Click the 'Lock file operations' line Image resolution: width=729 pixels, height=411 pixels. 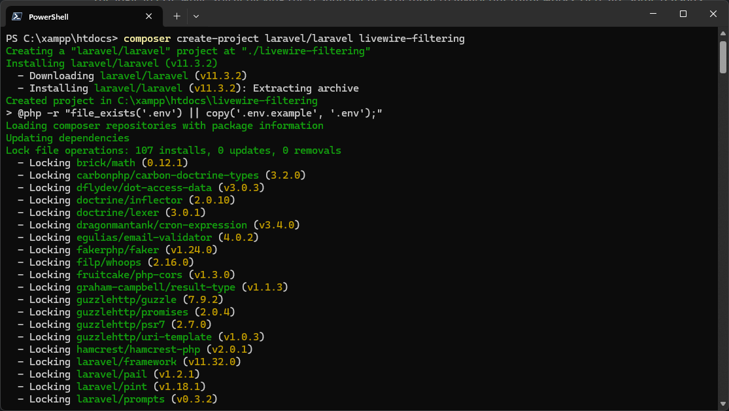coord(173,151)
